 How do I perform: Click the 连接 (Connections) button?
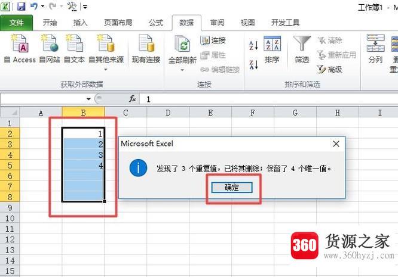pyautogui.click(x=213, y=41)
